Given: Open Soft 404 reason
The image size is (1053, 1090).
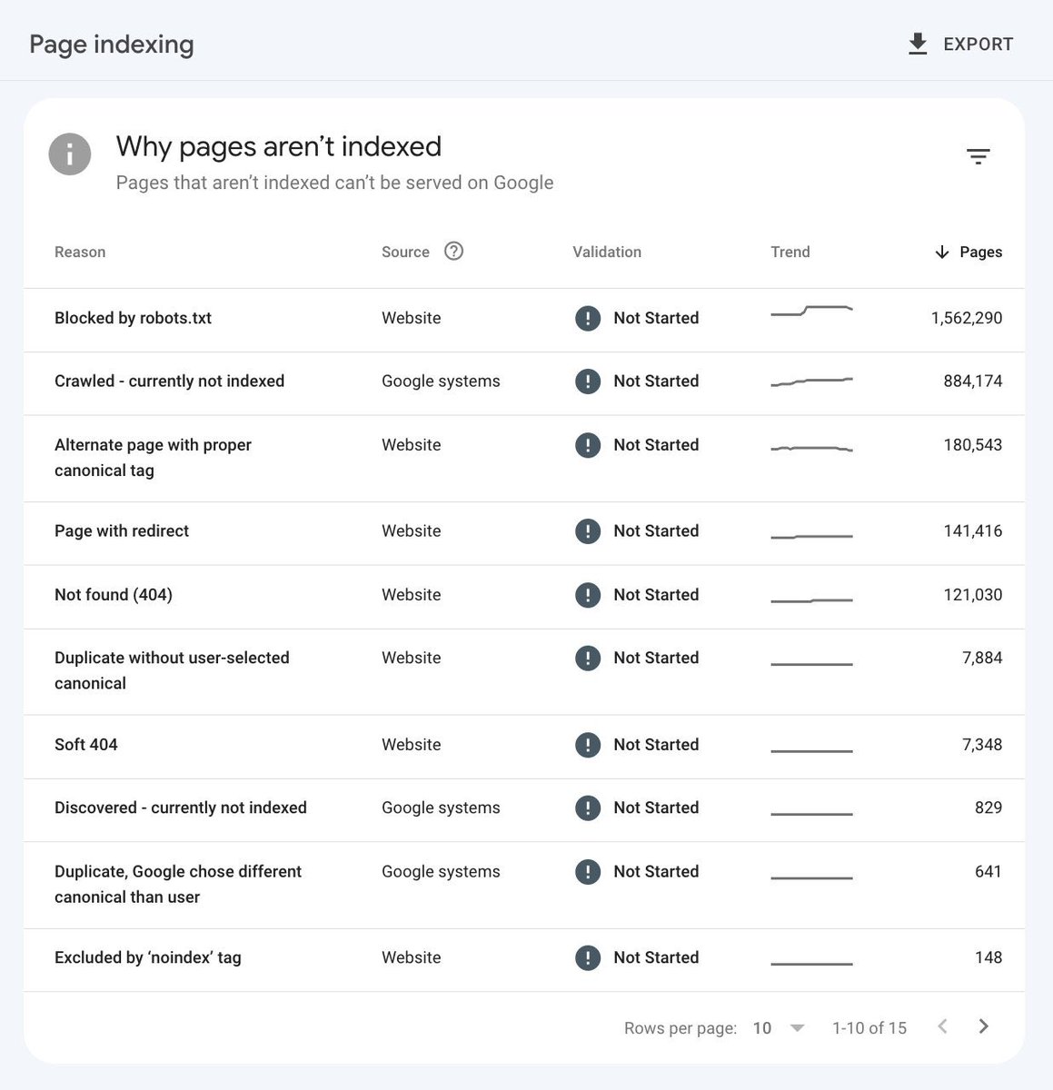Looking at the screenshot, I should (86, 745).
